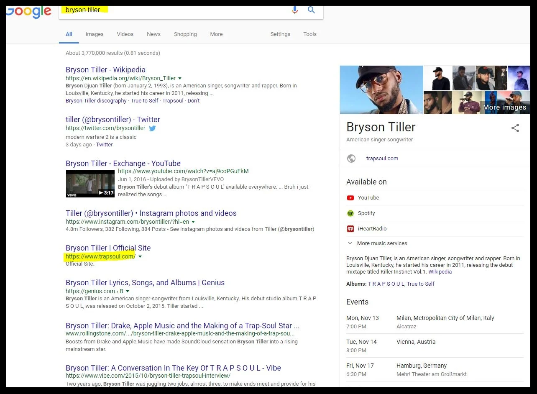The image size is (537, 394).
Task: Open the Tools menu
Action: (310, 34)
